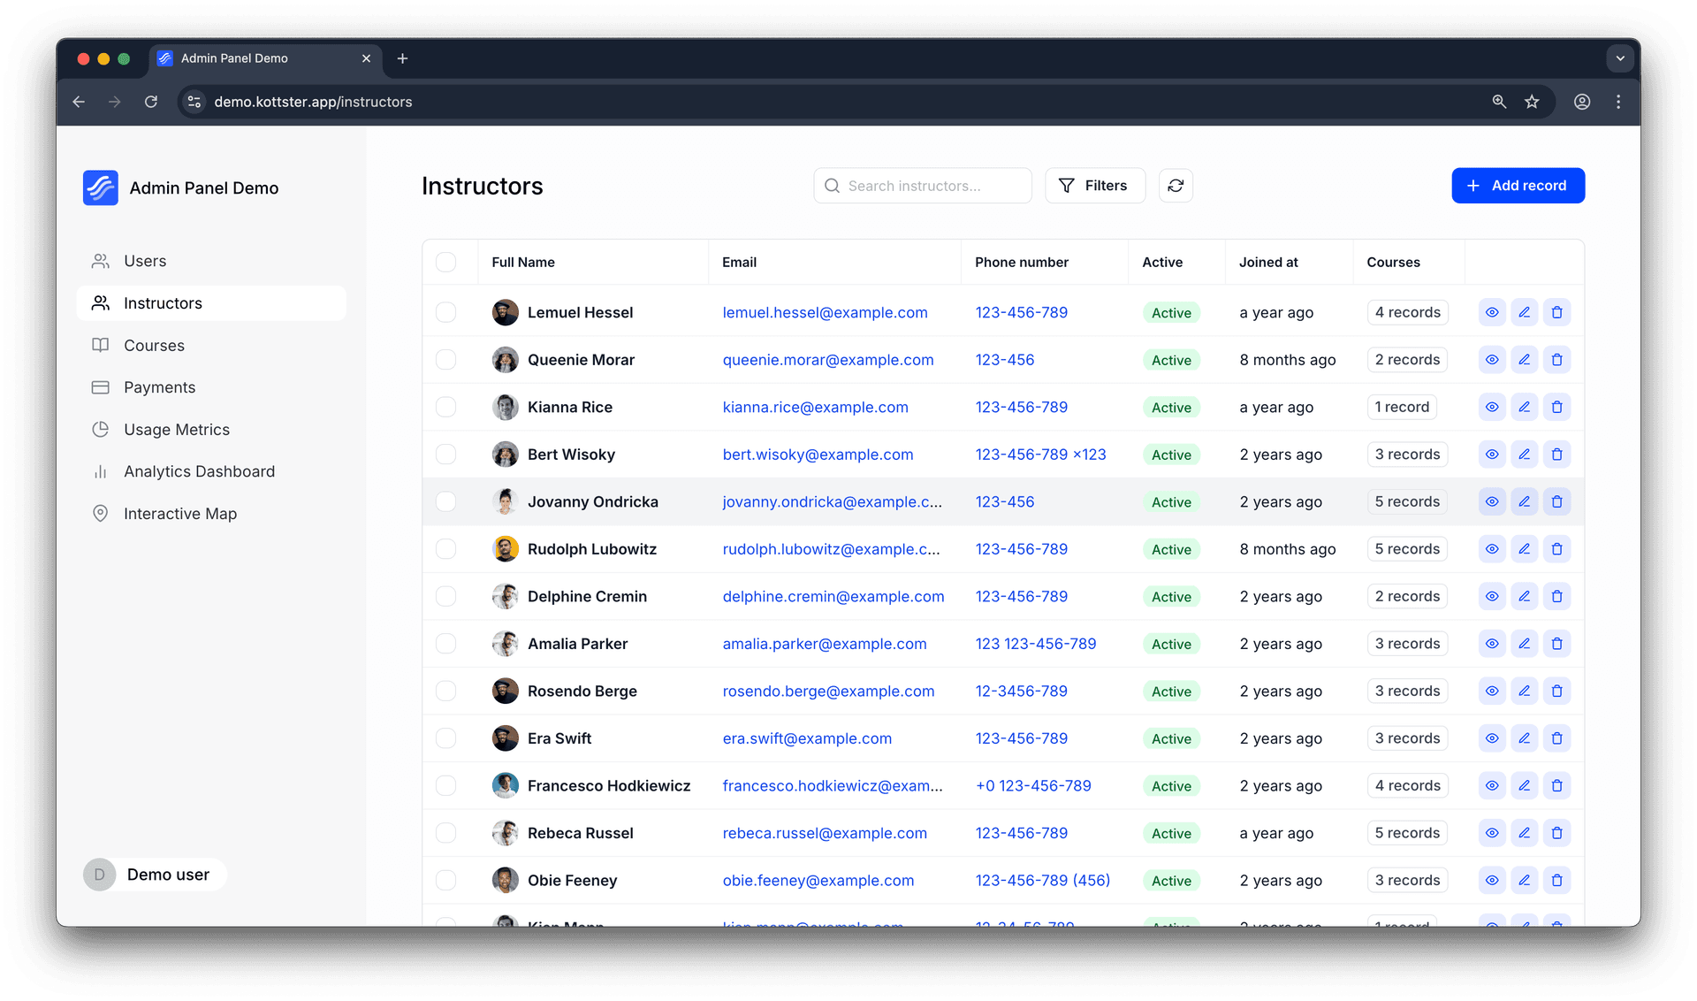
Task: Check Amalia Parker's row checkbox
Action: pyautogui.click(x=446, y=644)
